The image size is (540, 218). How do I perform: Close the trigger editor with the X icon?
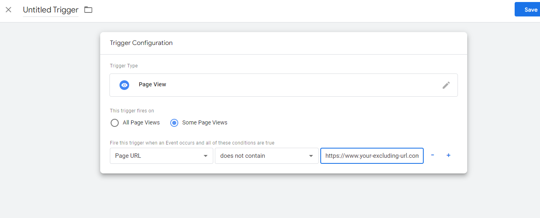[x=8, y=10]
